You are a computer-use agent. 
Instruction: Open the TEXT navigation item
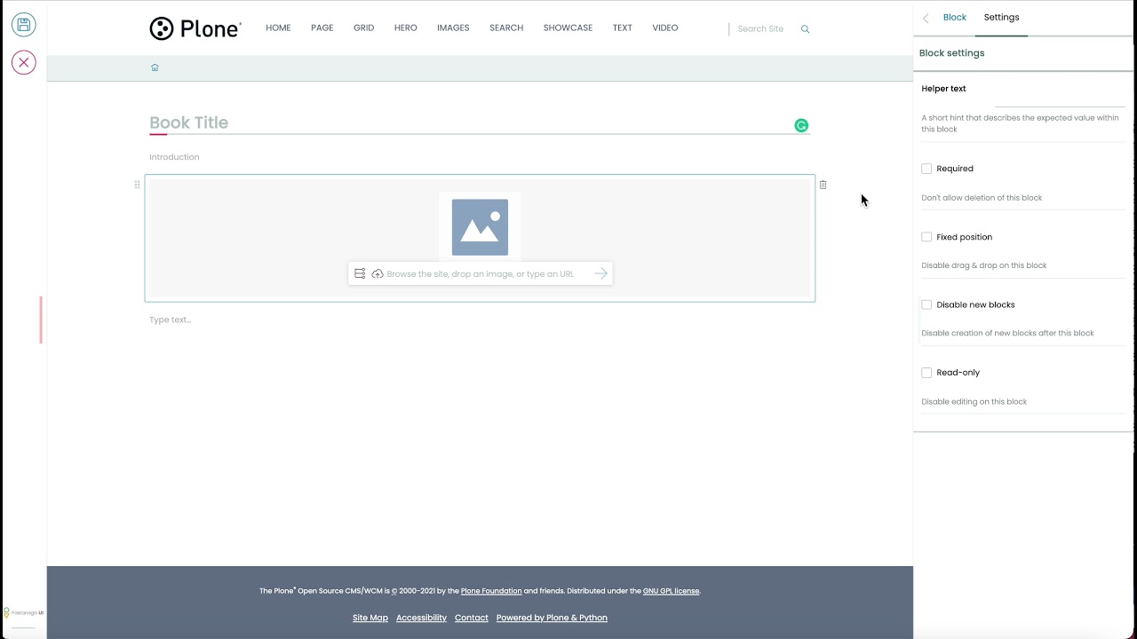point(623,28)
